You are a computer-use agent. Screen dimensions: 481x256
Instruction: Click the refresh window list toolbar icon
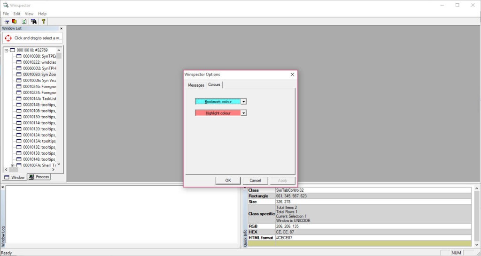pos(24,21)
